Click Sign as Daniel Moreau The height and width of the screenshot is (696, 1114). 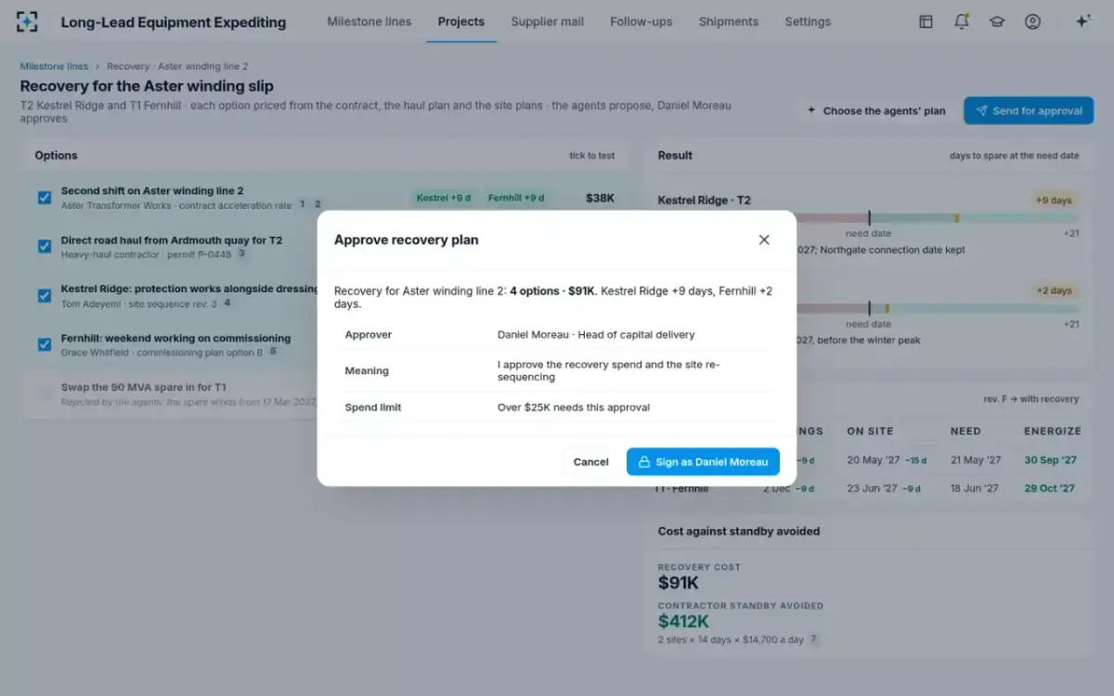pyautogui.click(x=703, y=462)
